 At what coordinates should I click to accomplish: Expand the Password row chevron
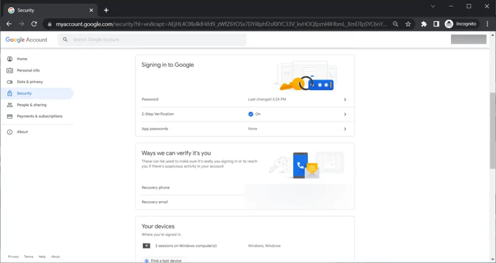[x=345, y=100]
